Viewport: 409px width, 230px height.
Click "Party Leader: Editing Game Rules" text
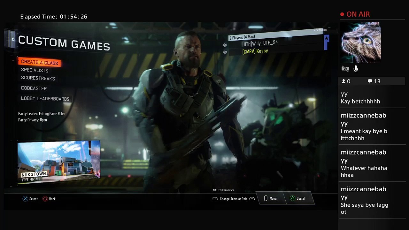coord(42,114)
